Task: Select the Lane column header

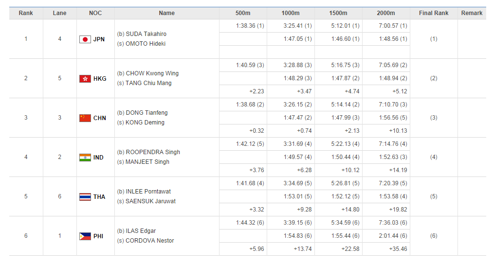Action: [59, 13]
